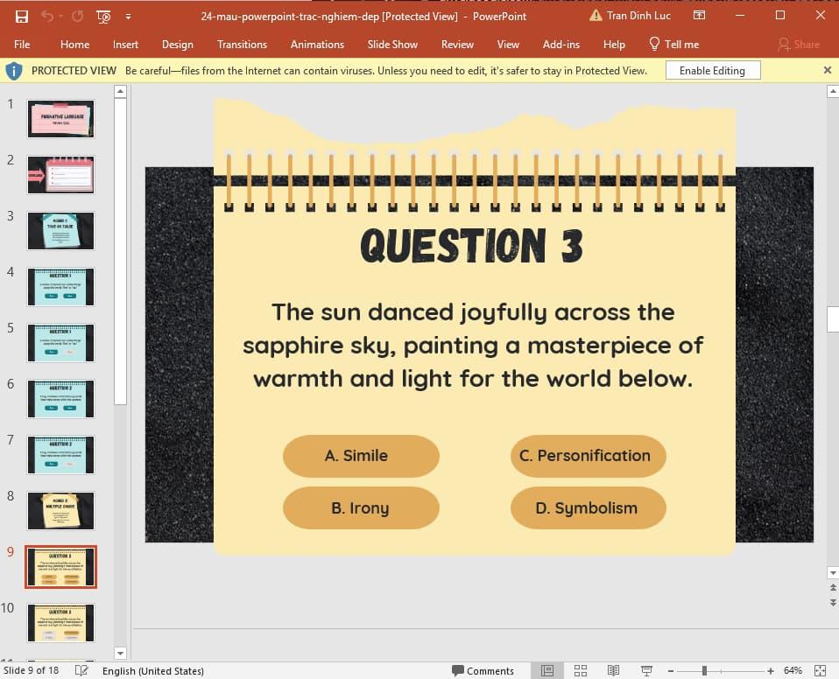This screenshot has height=679, width=839.
Task: Save the presentation via Quick Access Toolbar
Action: [21, 15]
